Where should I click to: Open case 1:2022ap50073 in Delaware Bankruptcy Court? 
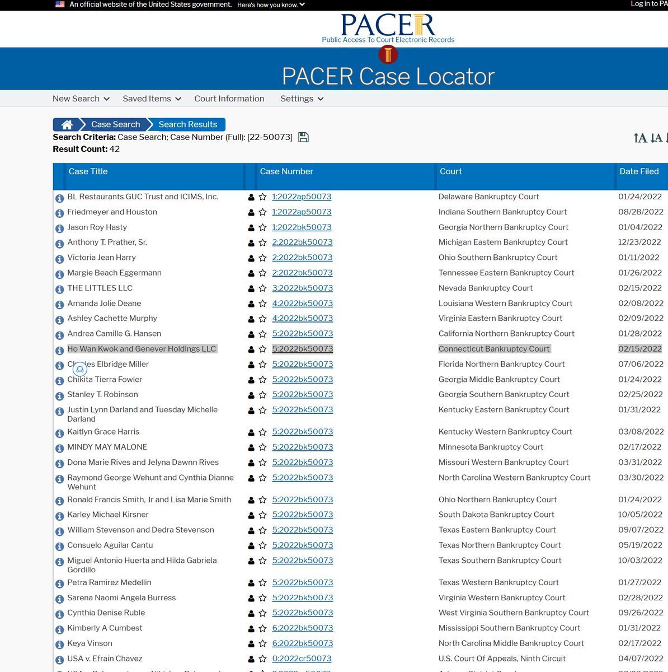pyautogui.click(x=302, y=197)
